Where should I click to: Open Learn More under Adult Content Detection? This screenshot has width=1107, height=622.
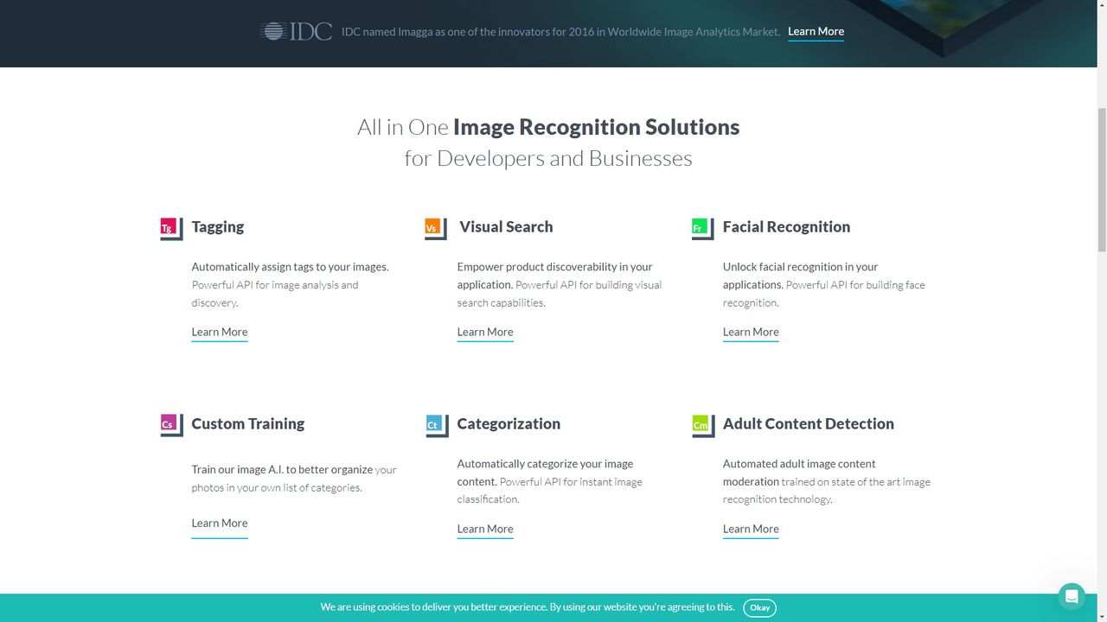pos(751,530)
